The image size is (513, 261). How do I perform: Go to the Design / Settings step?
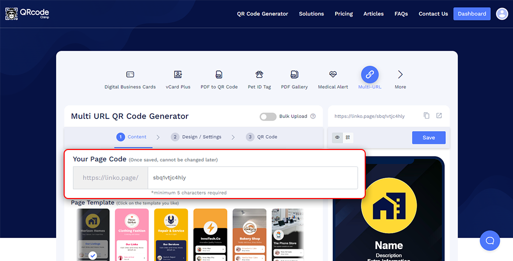(196, 137)
